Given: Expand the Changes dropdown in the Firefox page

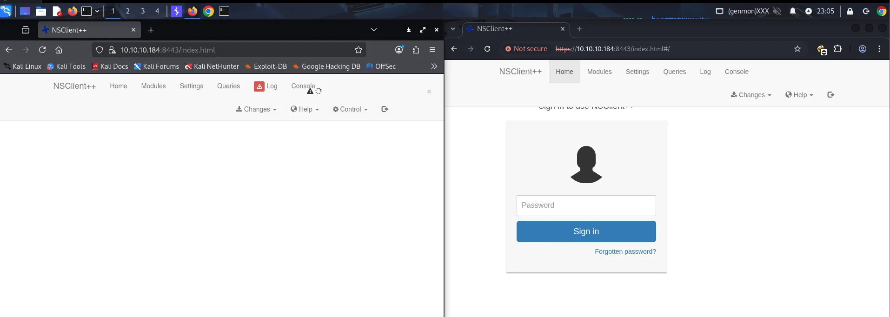Looking at the screenshot, I should coord(256,109).
